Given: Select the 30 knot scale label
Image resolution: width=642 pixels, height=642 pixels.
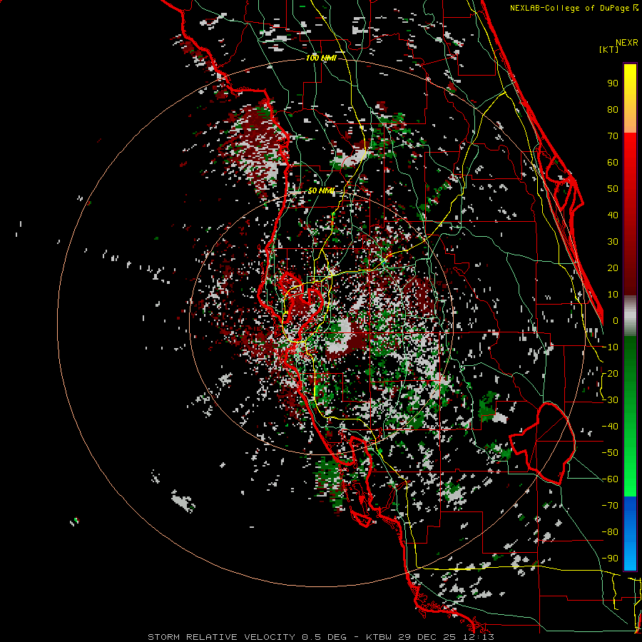Looking at the screenshot, I should [x=613, y=242].
